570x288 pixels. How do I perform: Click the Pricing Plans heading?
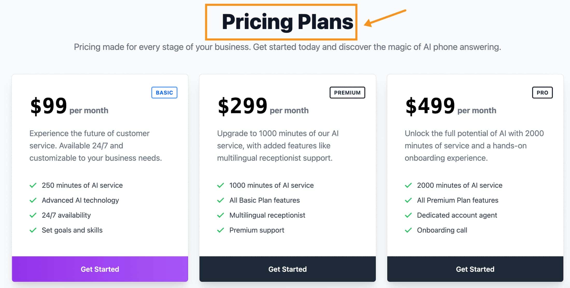pyautogui.click(x=287, y=22)
